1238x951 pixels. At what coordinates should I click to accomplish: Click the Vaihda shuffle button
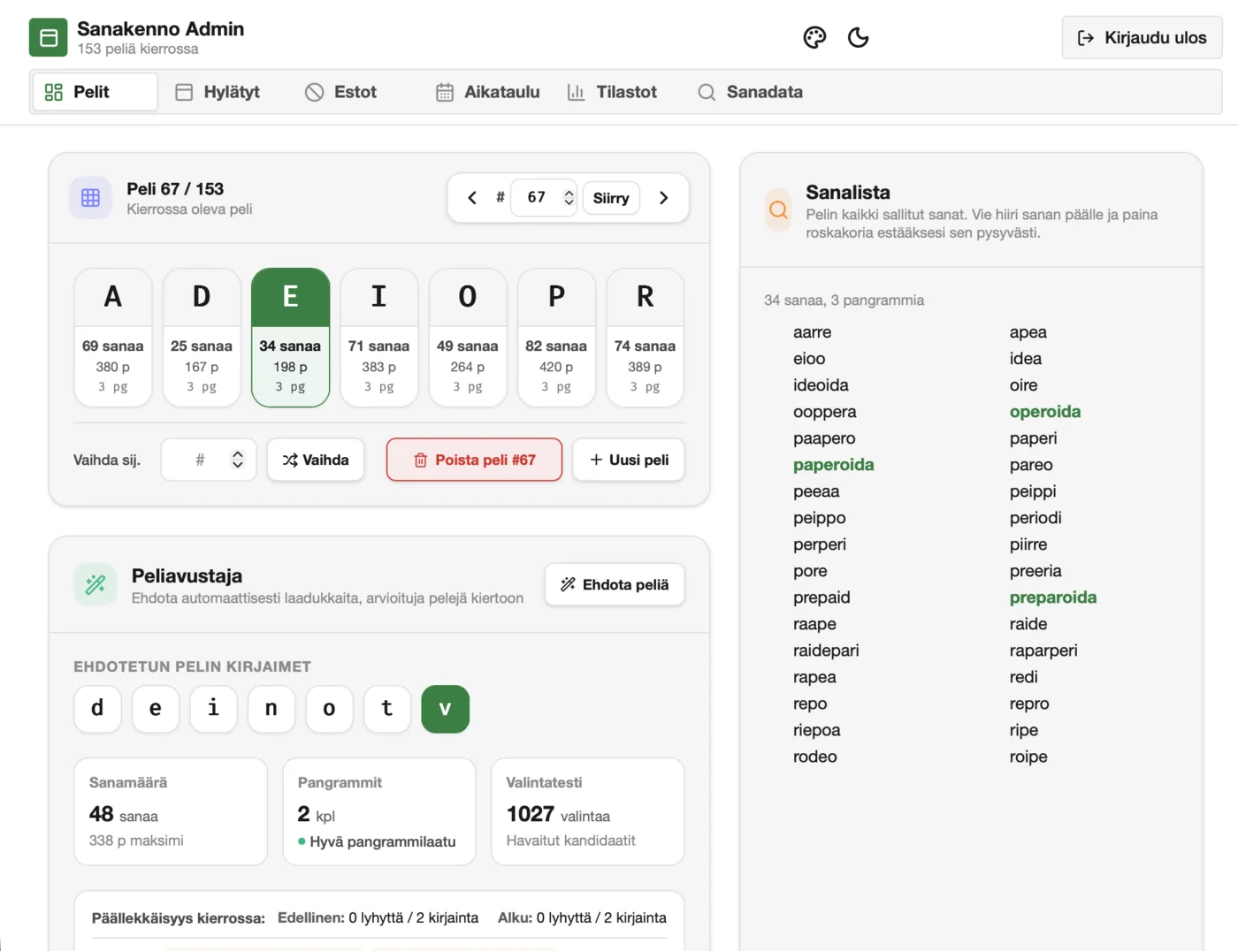click(x=316, y=460)
